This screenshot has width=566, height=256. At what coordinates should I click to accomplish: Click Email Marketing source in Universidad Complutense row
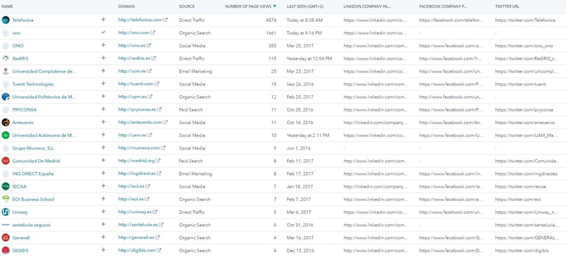[x=196, y=71]
